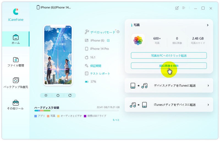Click the 写真 panel heading
This screenshot has height=141, width=220.
click(136, 25)
